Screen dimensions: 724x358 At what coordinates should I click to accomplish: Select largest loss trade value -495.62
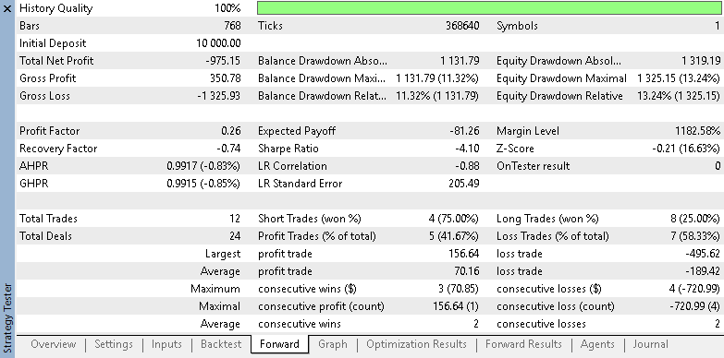pos(703,254)
